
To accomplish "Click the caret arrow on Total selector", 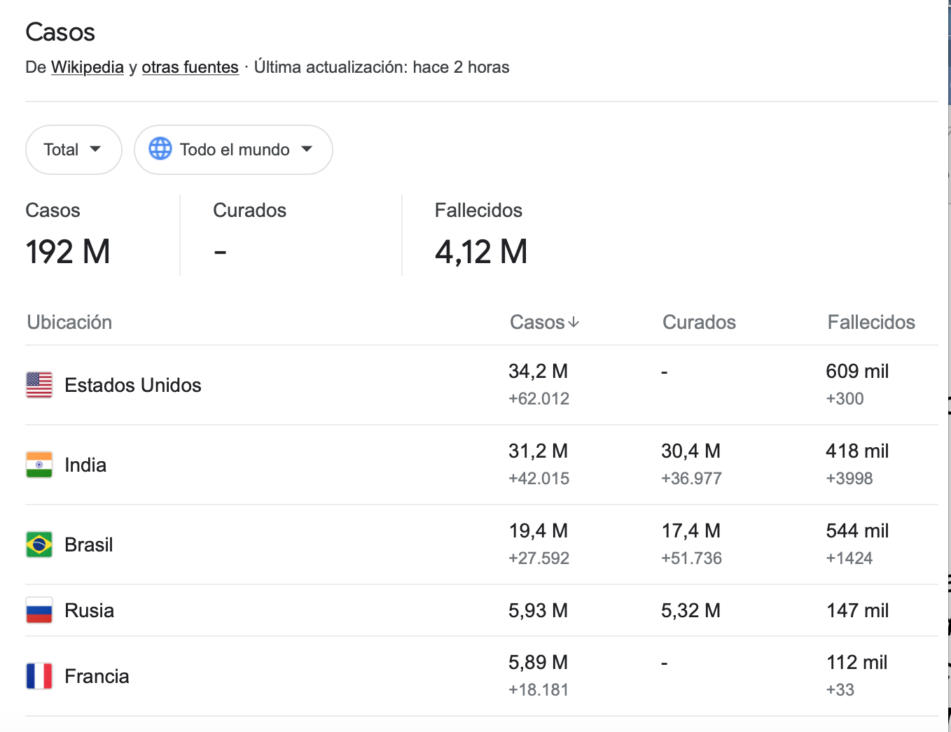I will click(x=95, y=149).
